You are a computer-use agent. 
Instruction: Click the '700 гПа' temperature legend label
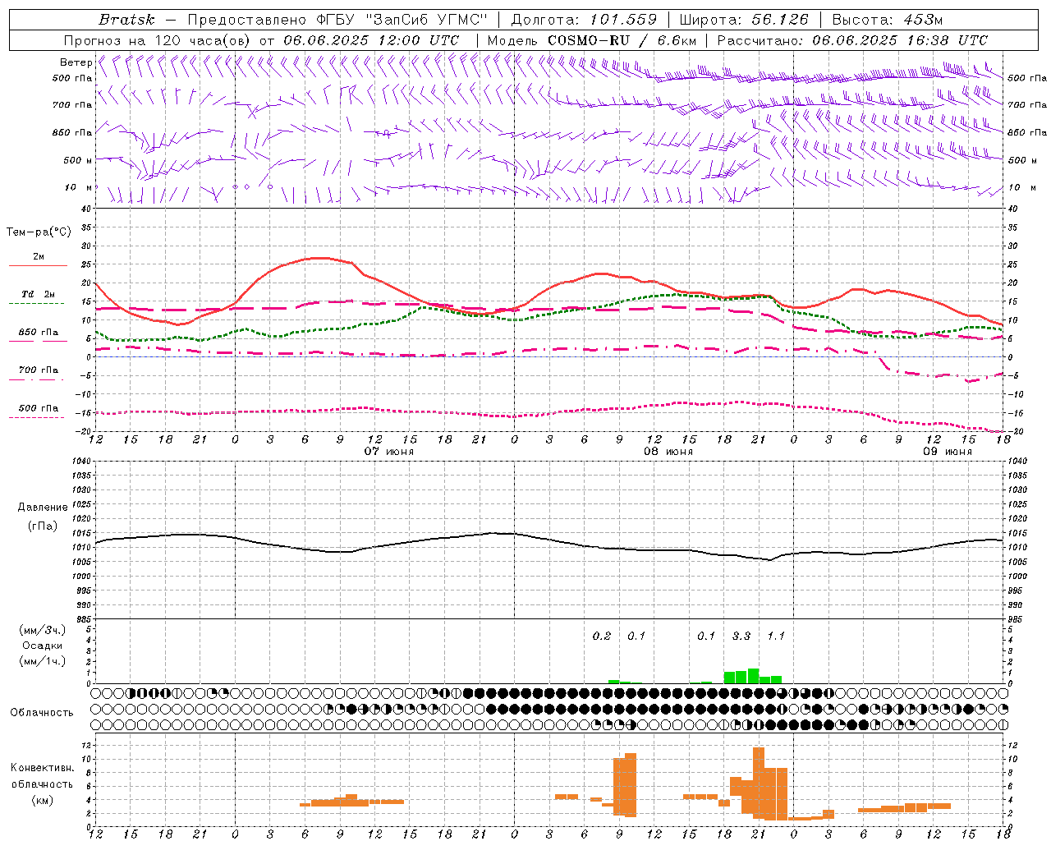click(39, 370)
